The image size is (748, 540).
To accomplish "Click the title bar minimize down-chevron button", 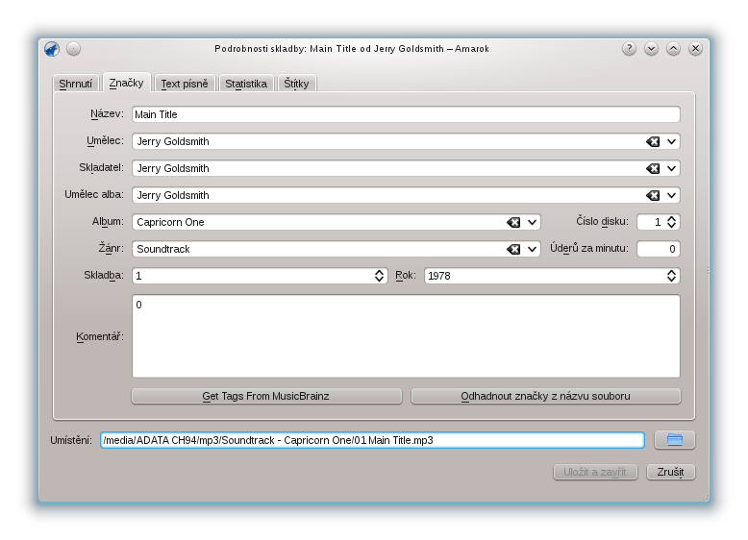I will click(651, 49).
